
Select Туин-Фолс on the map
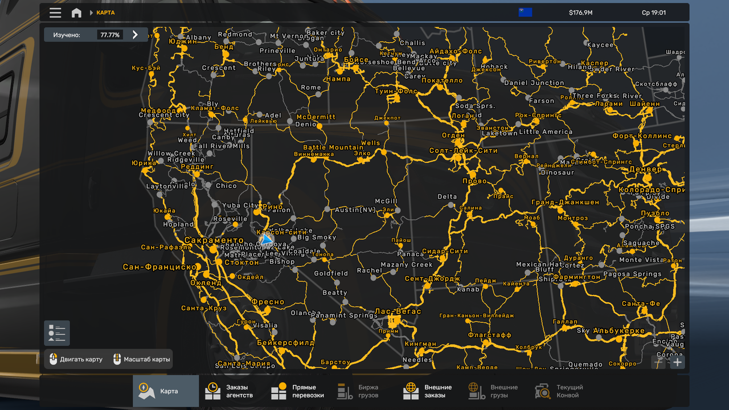tap(396, 91)
